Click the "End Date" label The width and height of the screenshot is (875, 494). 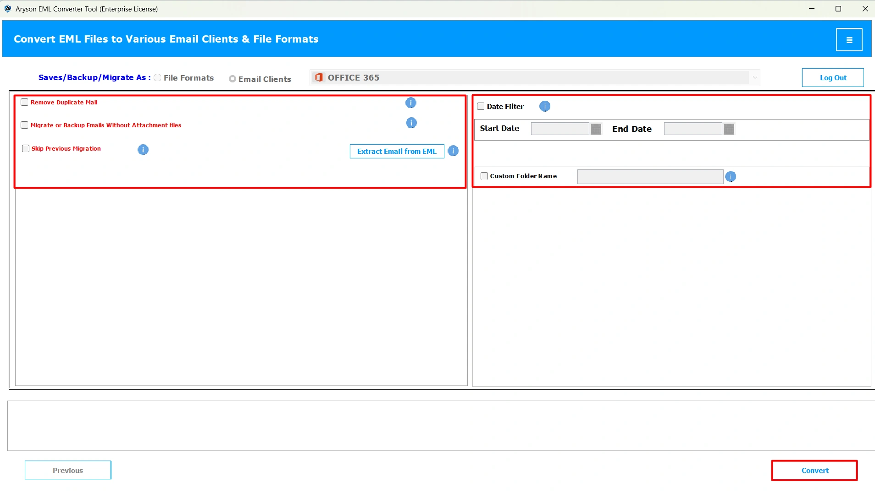tap(632, 129)
